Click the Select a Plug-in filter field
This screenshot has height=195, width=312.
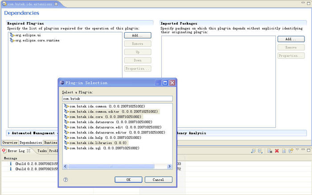pyautogui.click(x=117, y=99)
